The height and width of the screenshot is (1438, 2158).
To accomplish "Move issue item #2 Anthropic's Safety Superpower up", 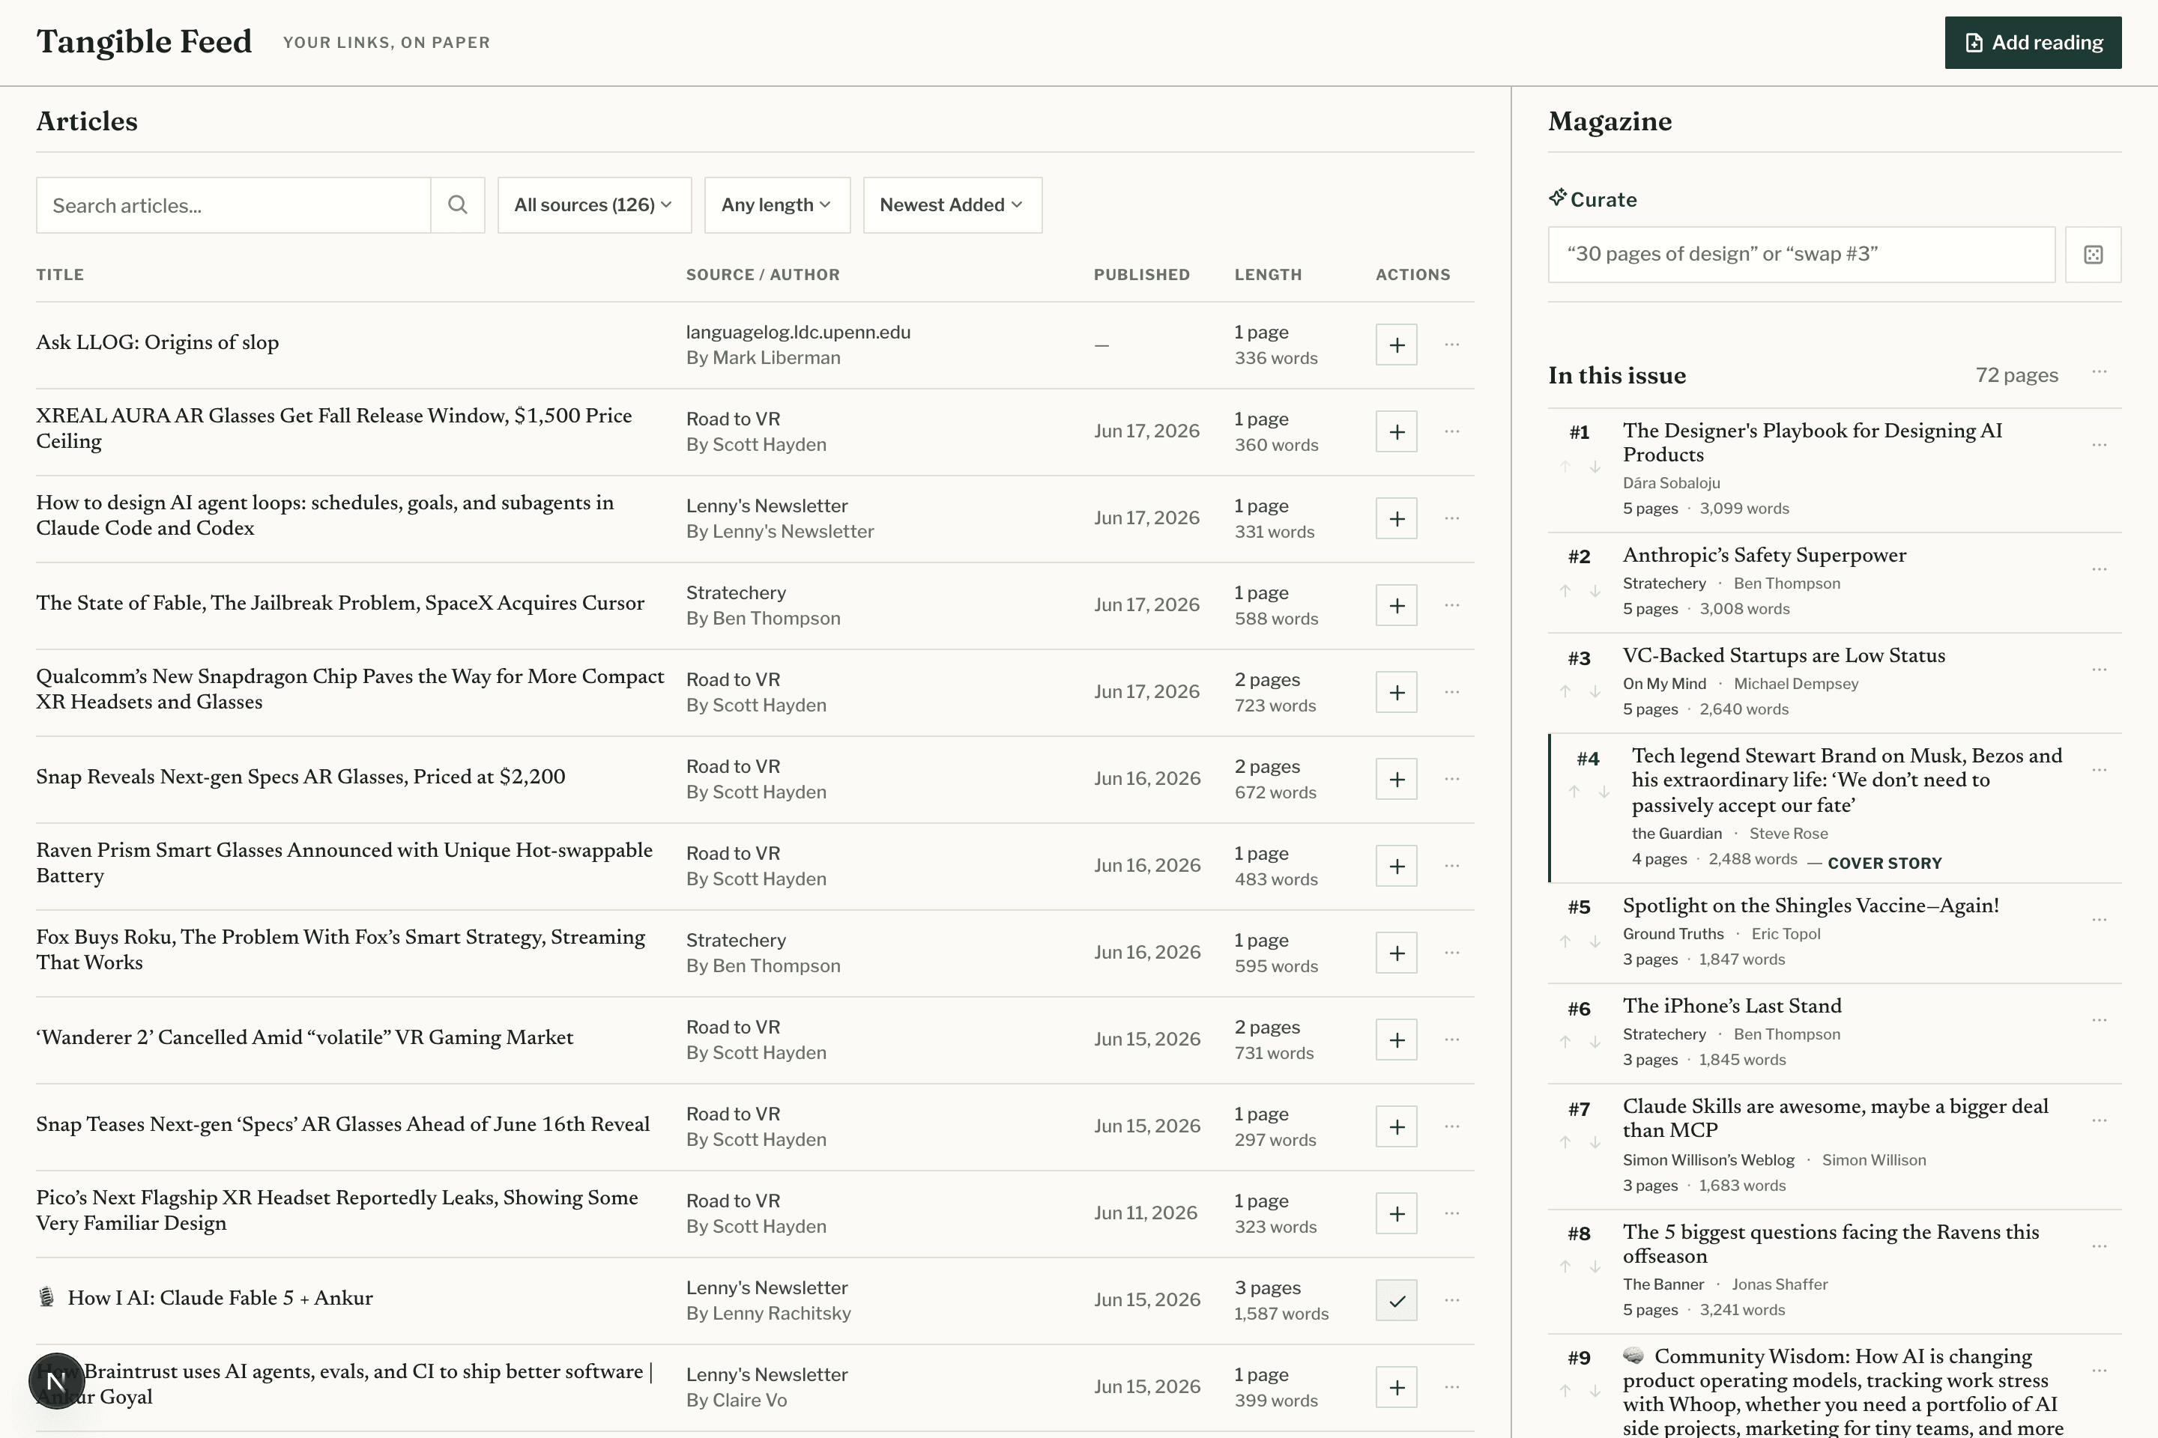I will tap(1565, 591).
